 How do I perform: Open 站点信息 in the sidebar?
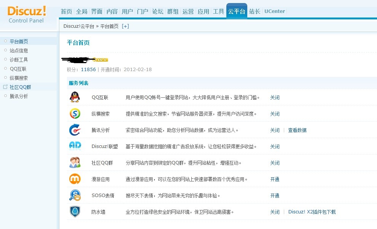19,51
